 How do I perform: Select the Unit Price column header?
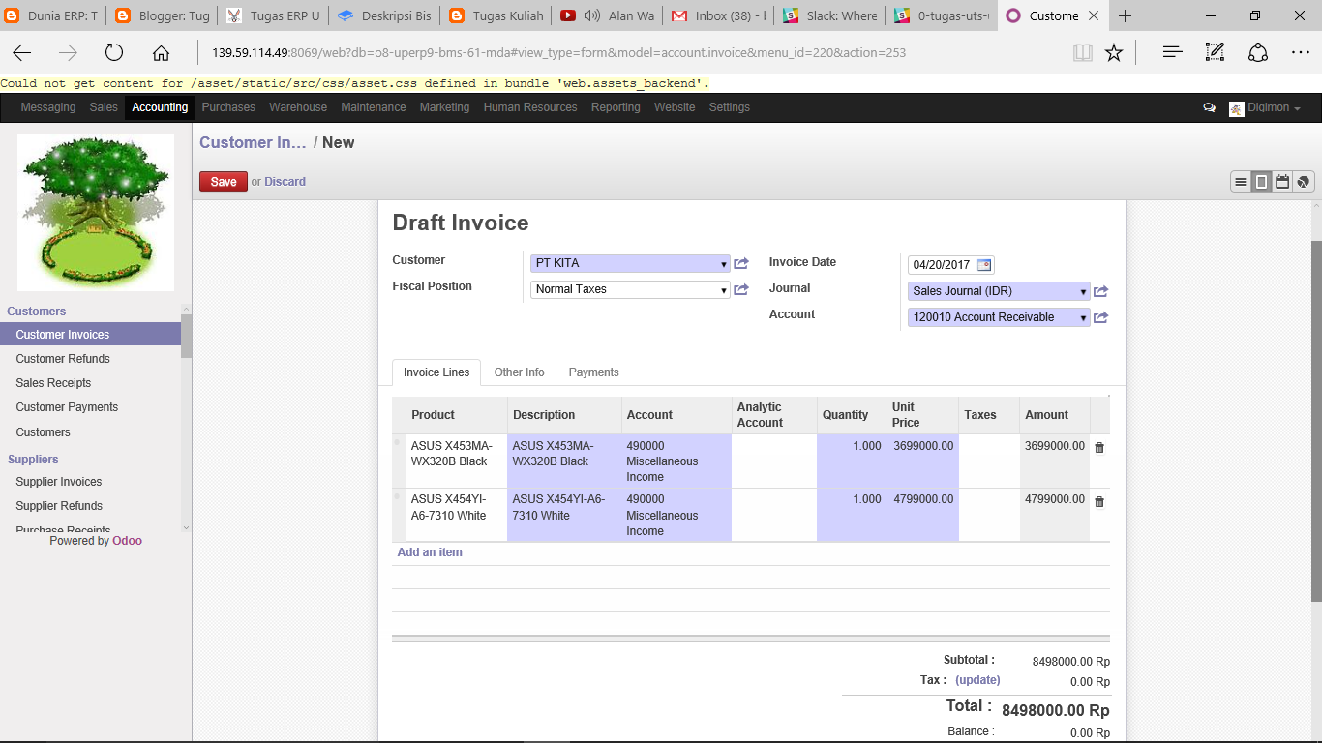[921, 415]
